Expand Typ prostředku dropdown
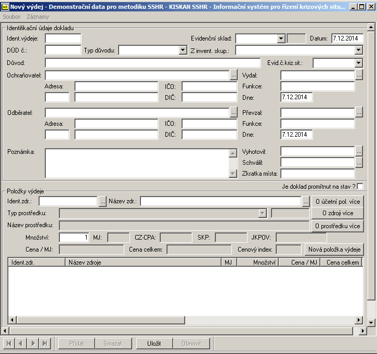This screenshot has height=354, width=377. coord(262,213)
